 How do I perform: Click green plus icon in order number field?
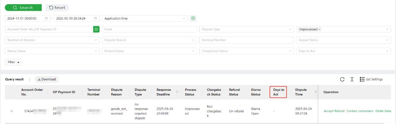coord(96,29)
